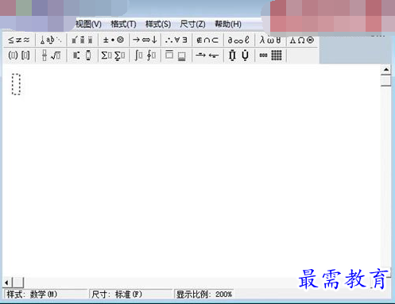Open the uppercase Greek letters palette (Λ Ω Θ)
395x304 pixels.
click(x=302, y=40)
